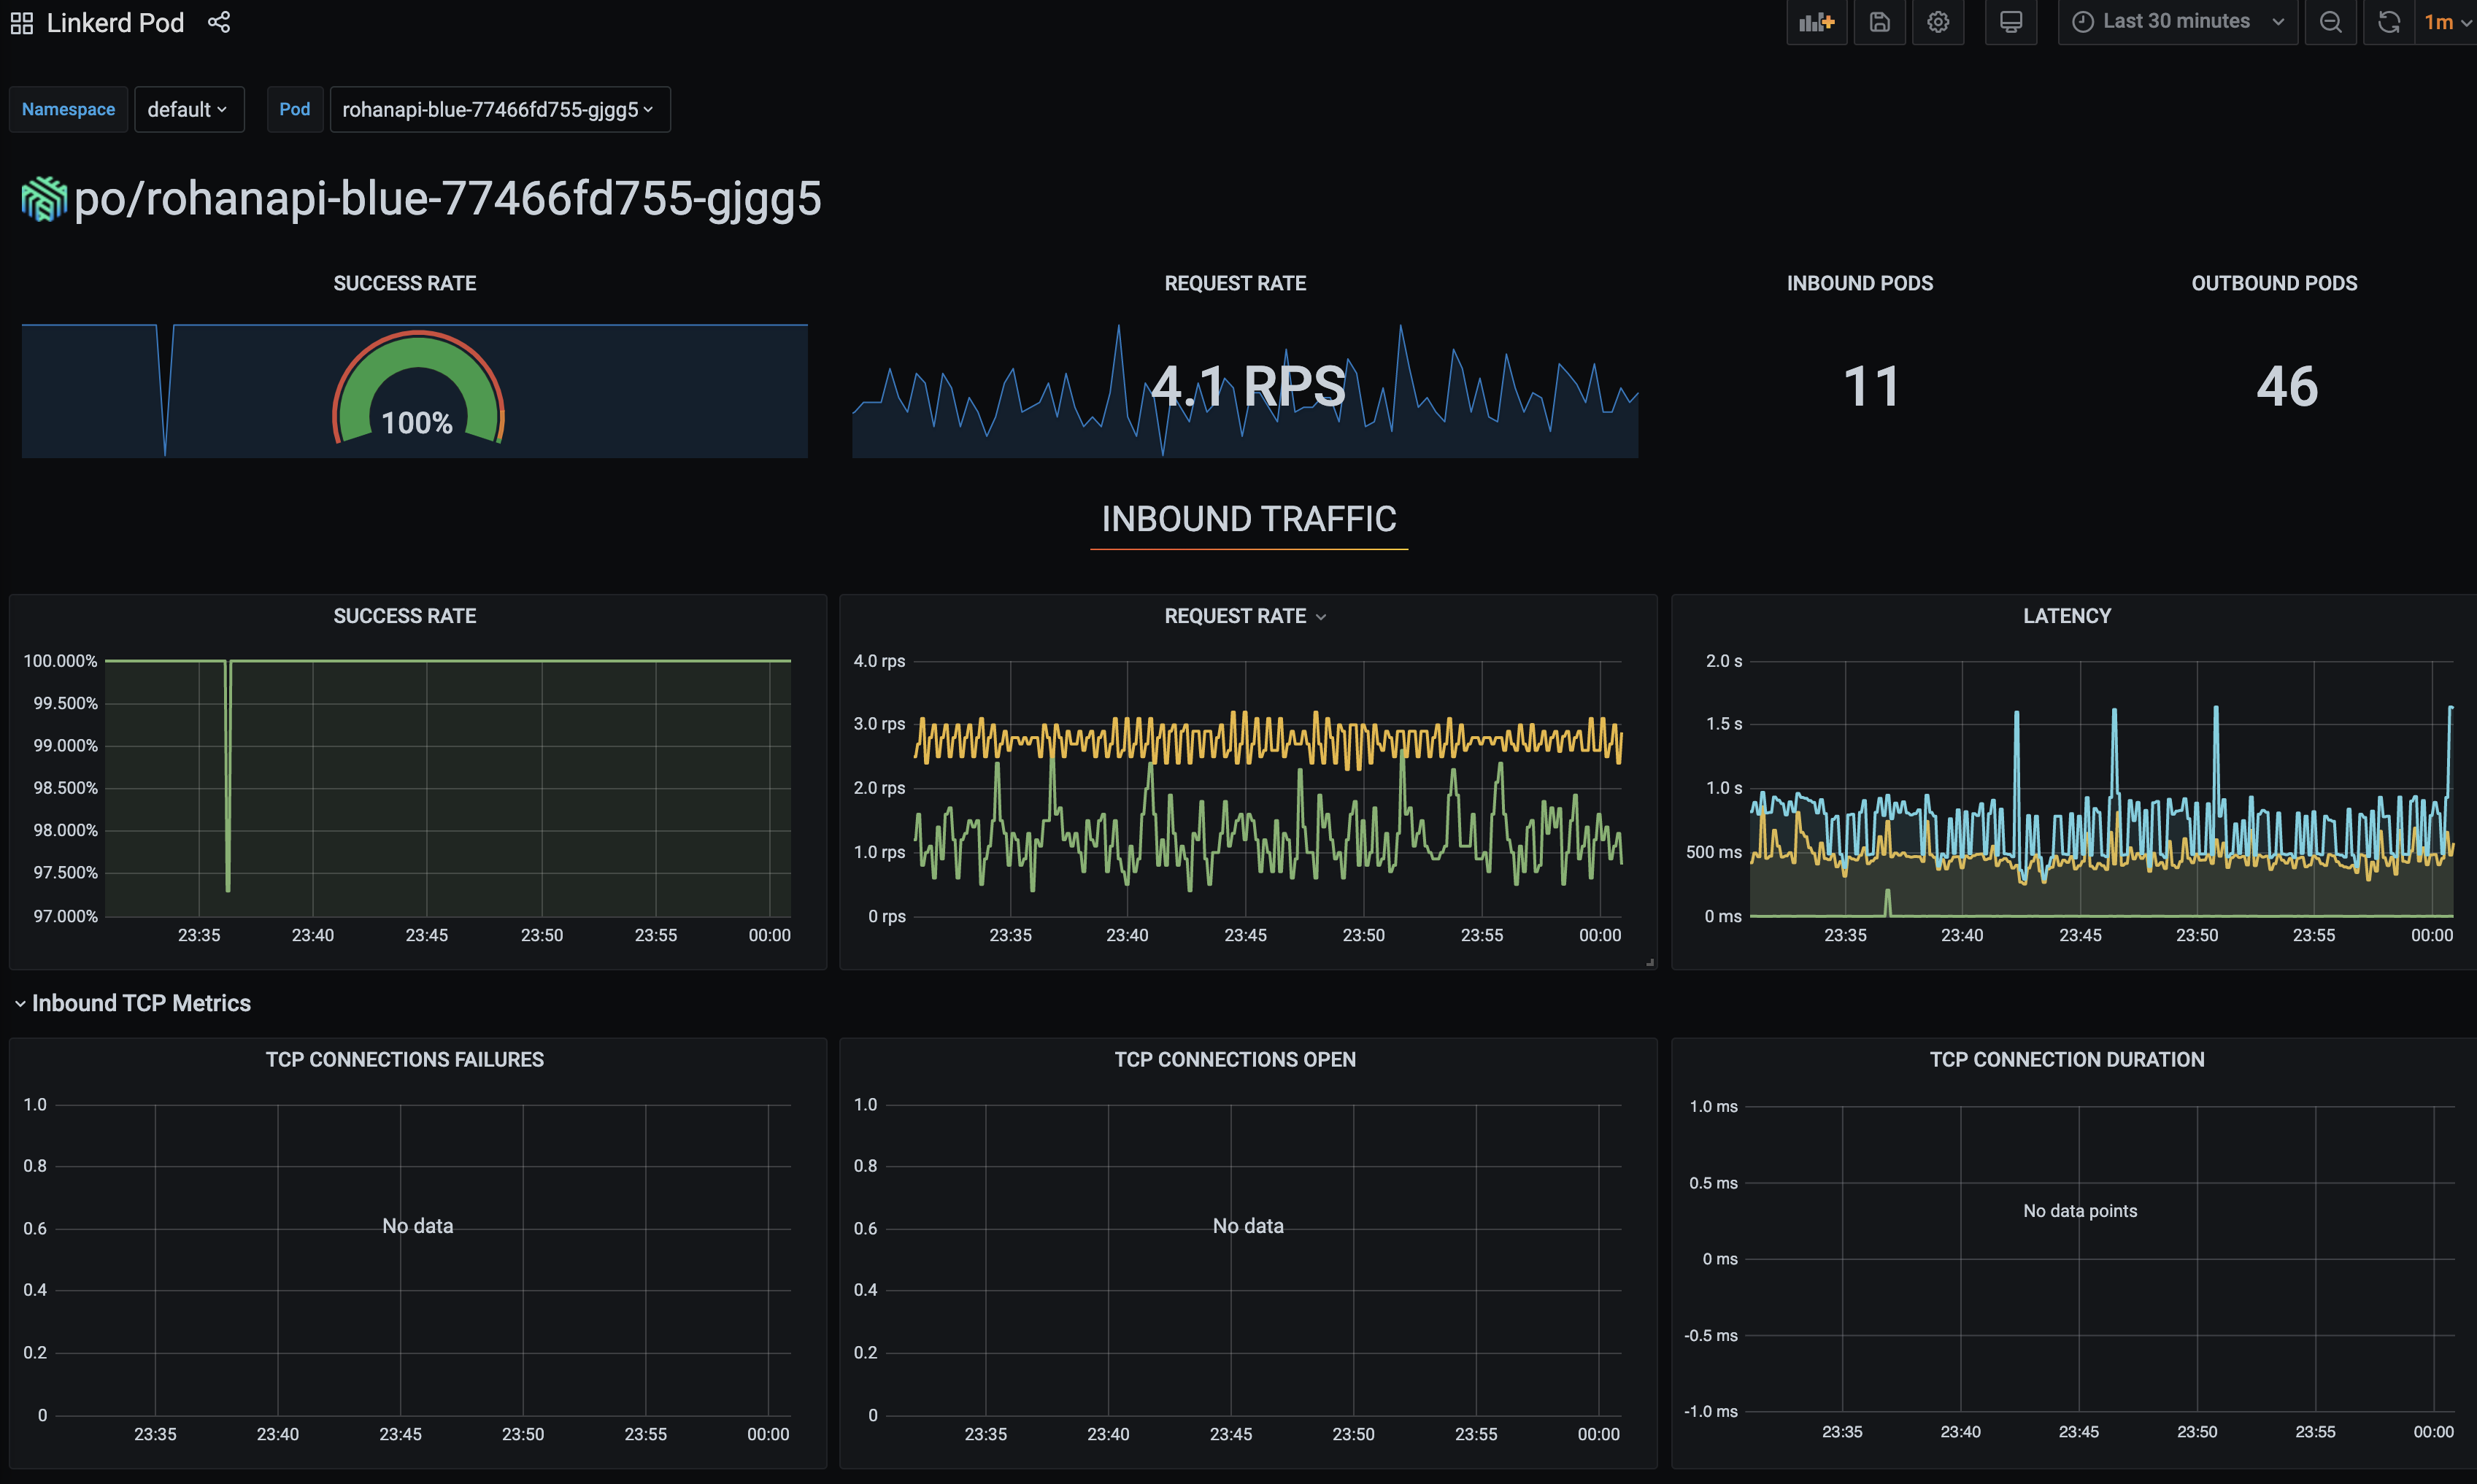The width and height of the screenshot is (2477, 1484).
Task: Zoom out the time range
Action: click(2330, 22)
